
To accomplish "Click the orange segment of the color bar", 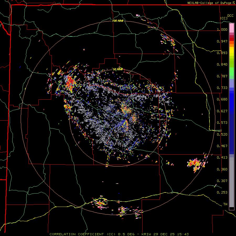I will 232,45.
